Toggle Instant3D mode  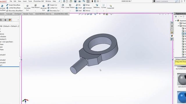click(110, 7)
